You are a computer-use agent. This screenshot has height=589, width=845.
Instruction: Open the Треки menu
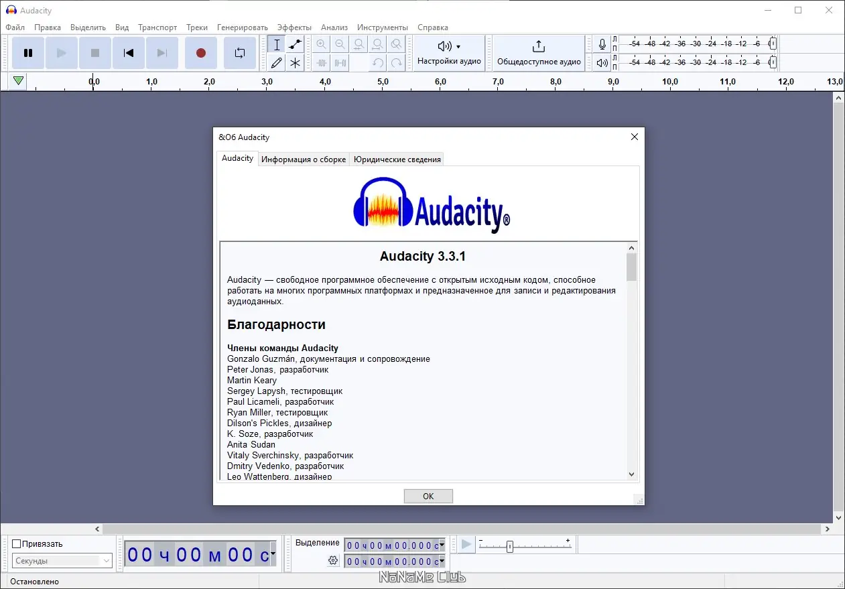pyautogui.click(x=197, y=27)
